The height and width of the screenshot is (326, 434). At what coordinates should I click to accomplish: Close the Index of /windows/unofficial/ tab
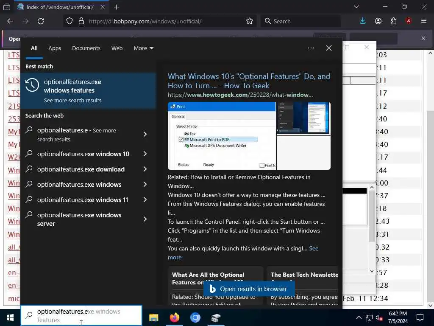click(x=103, y=7)
